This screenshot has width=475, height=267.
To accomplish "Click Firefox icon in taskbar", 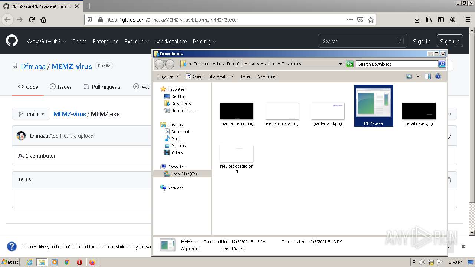I will click(x=92, y=262).
